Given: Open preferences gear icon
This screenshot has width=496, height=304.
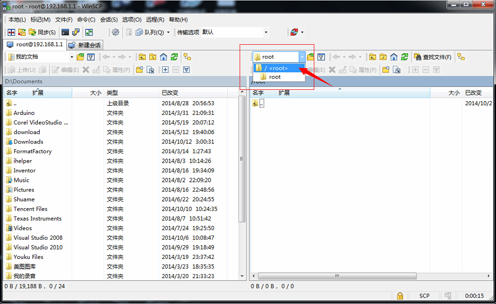Looking at the screenshot, I should coord(115,32).
